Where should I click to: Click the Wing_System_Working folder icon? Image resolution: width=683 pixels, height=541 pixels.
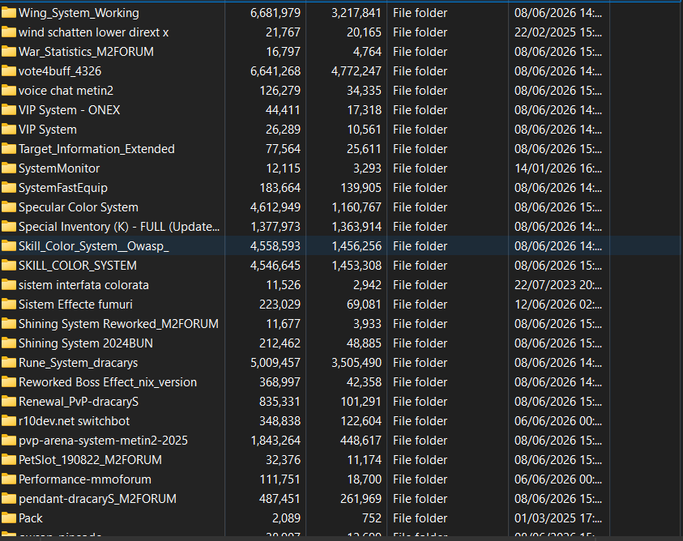click(9, 13)
